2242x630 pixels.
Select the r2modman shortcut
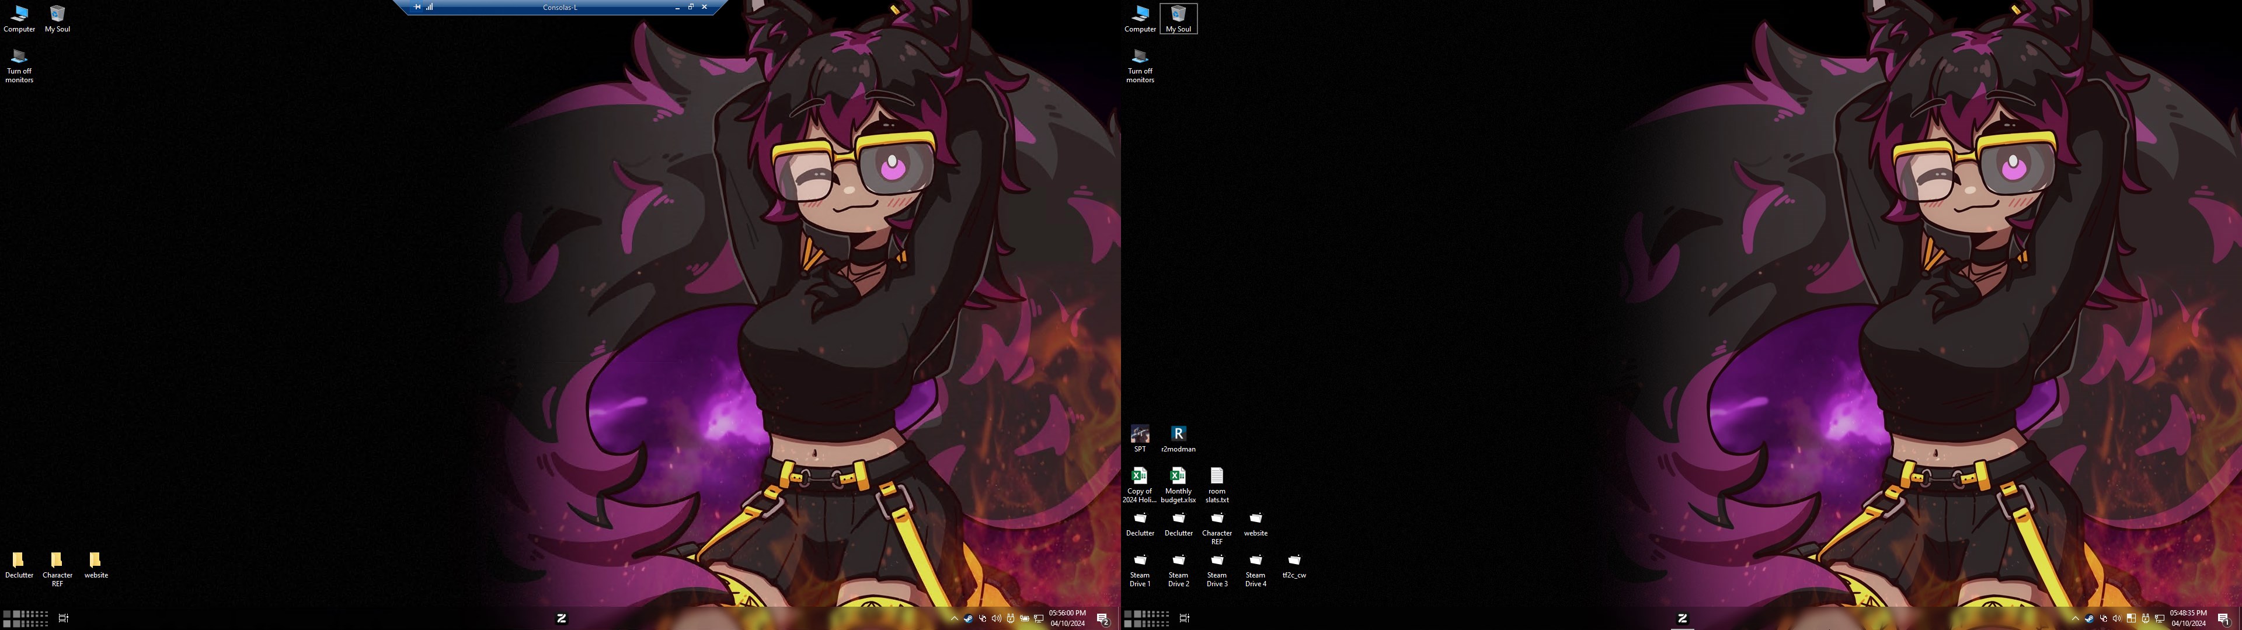[x=1178, y=439]
